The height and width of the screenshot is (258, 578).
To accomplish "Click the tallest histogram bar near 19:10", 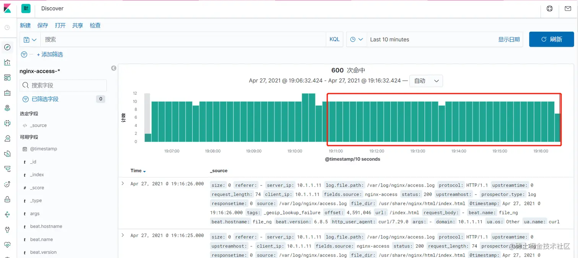I will click(x=308, y=118).
